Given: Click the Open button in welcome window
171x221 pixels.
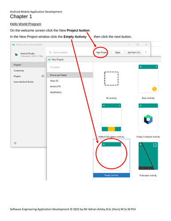Looking at the screenshot, I should (x=117, y=53).
